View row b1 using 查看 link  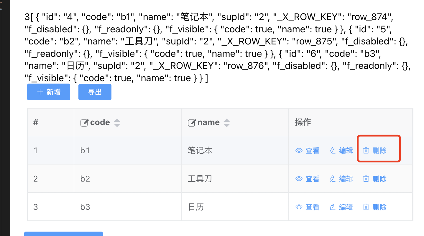(308, 151)
